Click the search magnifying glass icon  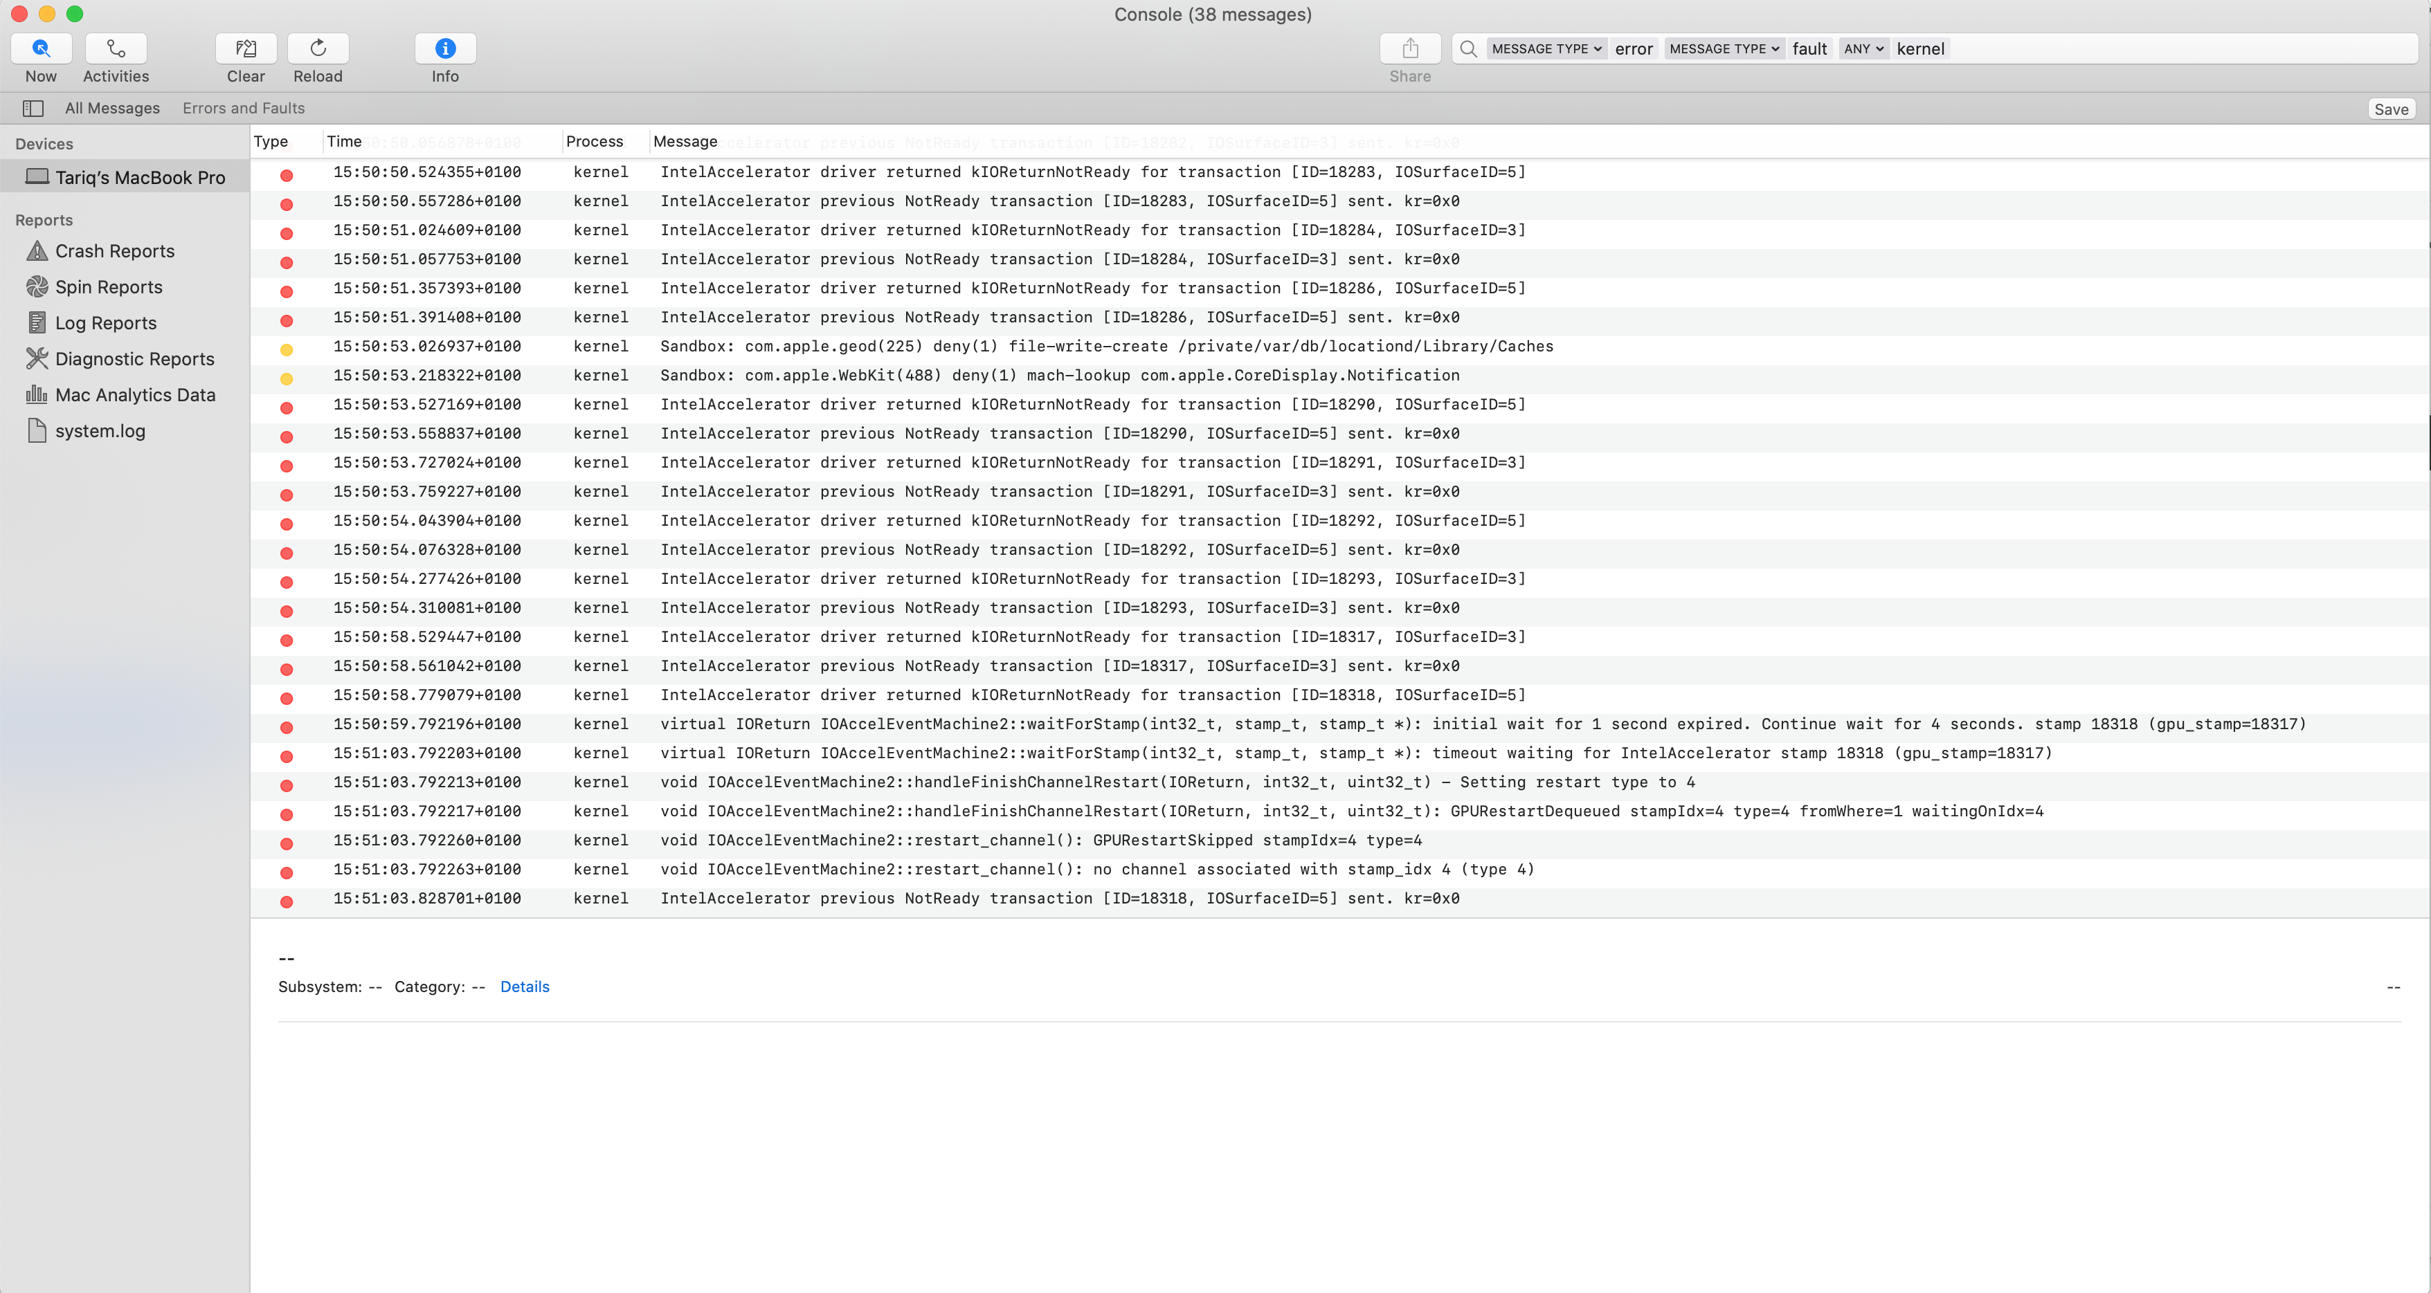[x=1468, y=49]
